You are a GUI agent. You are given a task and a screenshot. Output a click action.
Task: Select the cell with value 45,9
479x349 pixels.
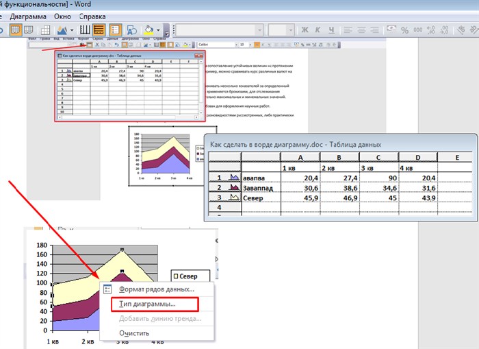pos(300,197)
